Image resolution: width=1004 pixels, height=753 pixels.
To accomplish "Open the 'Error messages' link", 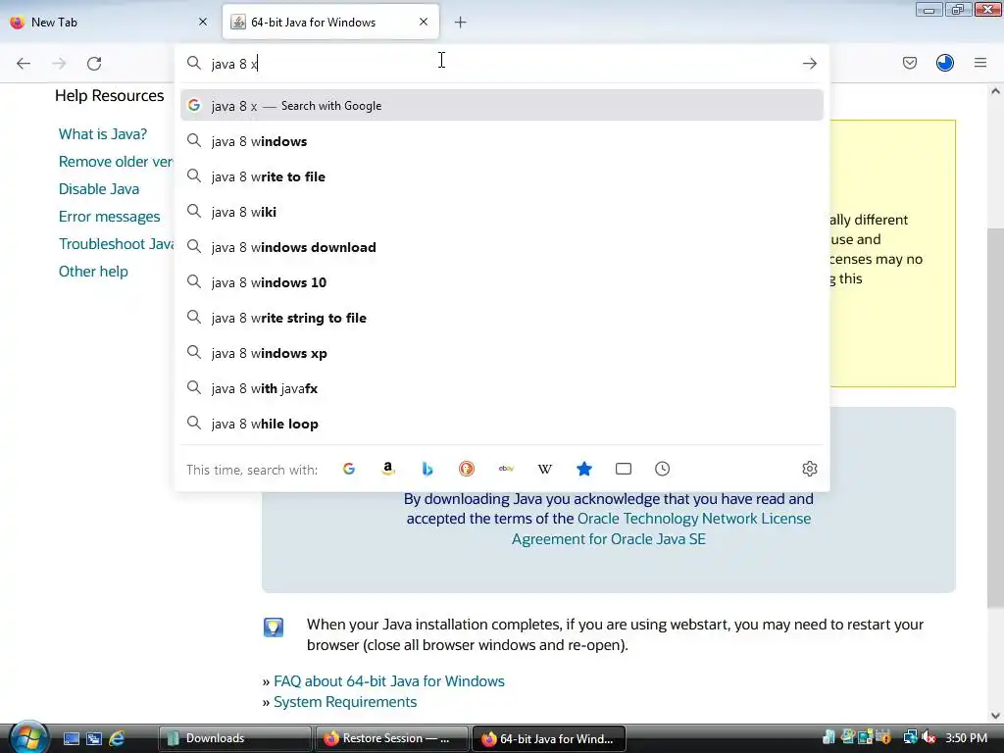I will pos(110,217).
